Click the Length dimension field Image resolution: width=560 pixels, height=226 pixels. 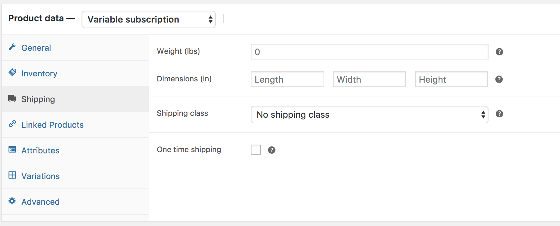[x=287, y=79]
